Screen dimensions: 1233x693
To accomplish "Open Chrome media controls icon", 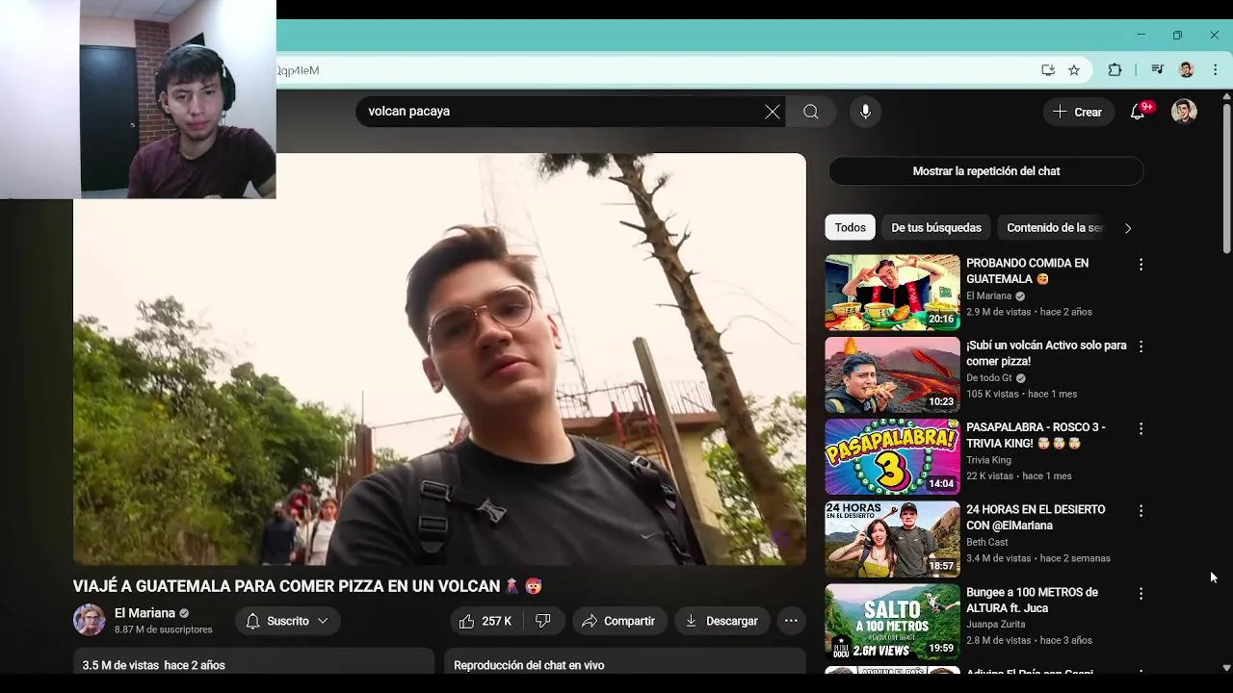I will coord(1158,70).
